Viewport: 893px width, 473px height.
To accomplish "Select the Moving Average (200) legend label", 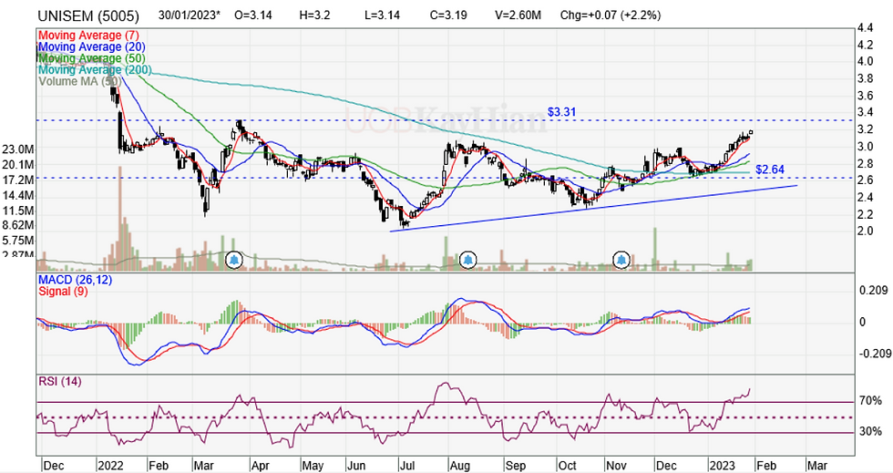I will (95, 69).
